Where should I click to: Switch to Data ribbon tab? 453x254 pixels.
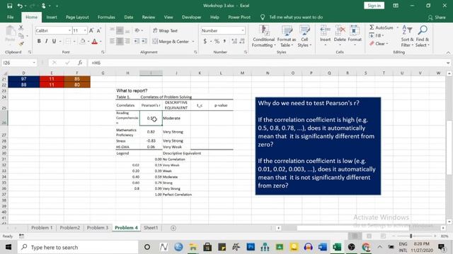pyautogui.click(x=129, y=17)
